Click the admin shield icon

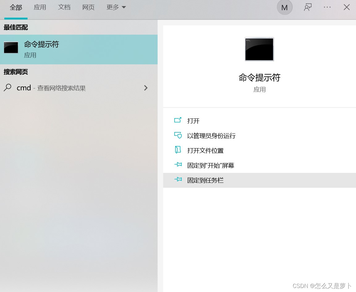[178, 135]
